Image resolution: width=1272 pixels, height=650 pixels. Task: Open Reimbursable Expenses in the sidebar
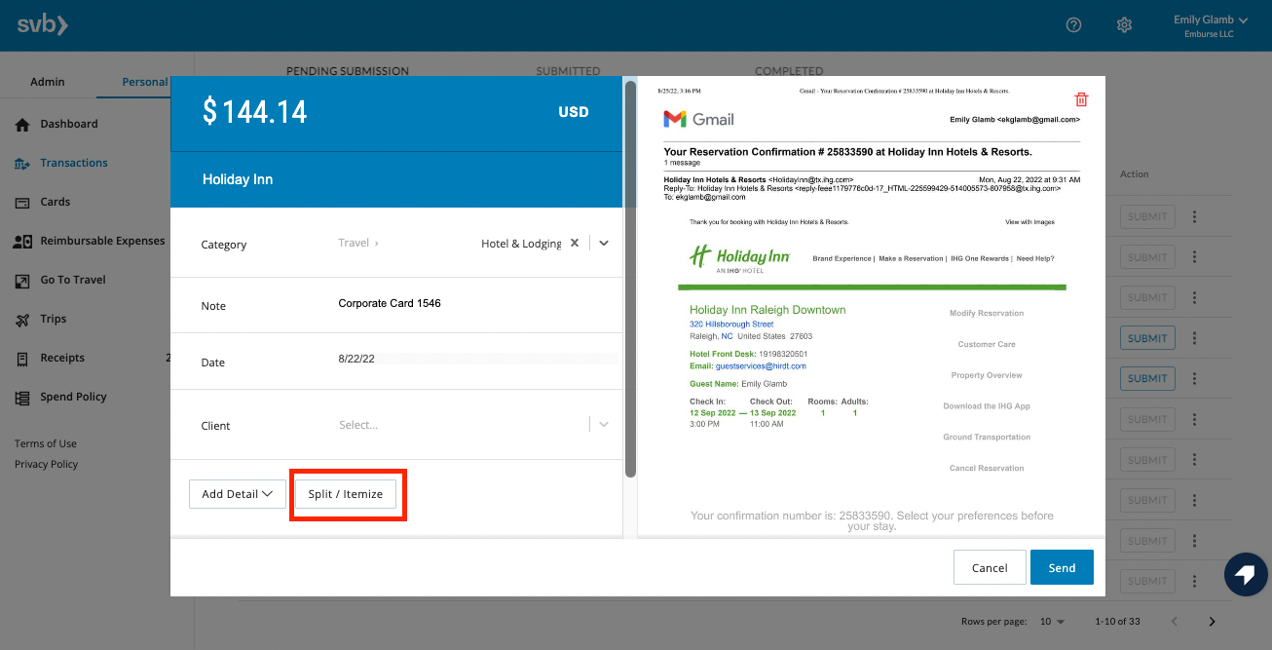click(x=102, y=242)
